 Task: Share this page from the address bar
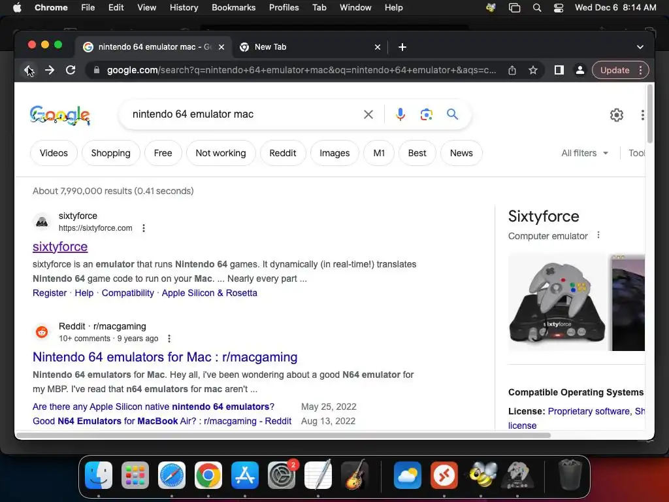[x=512, y=70]
